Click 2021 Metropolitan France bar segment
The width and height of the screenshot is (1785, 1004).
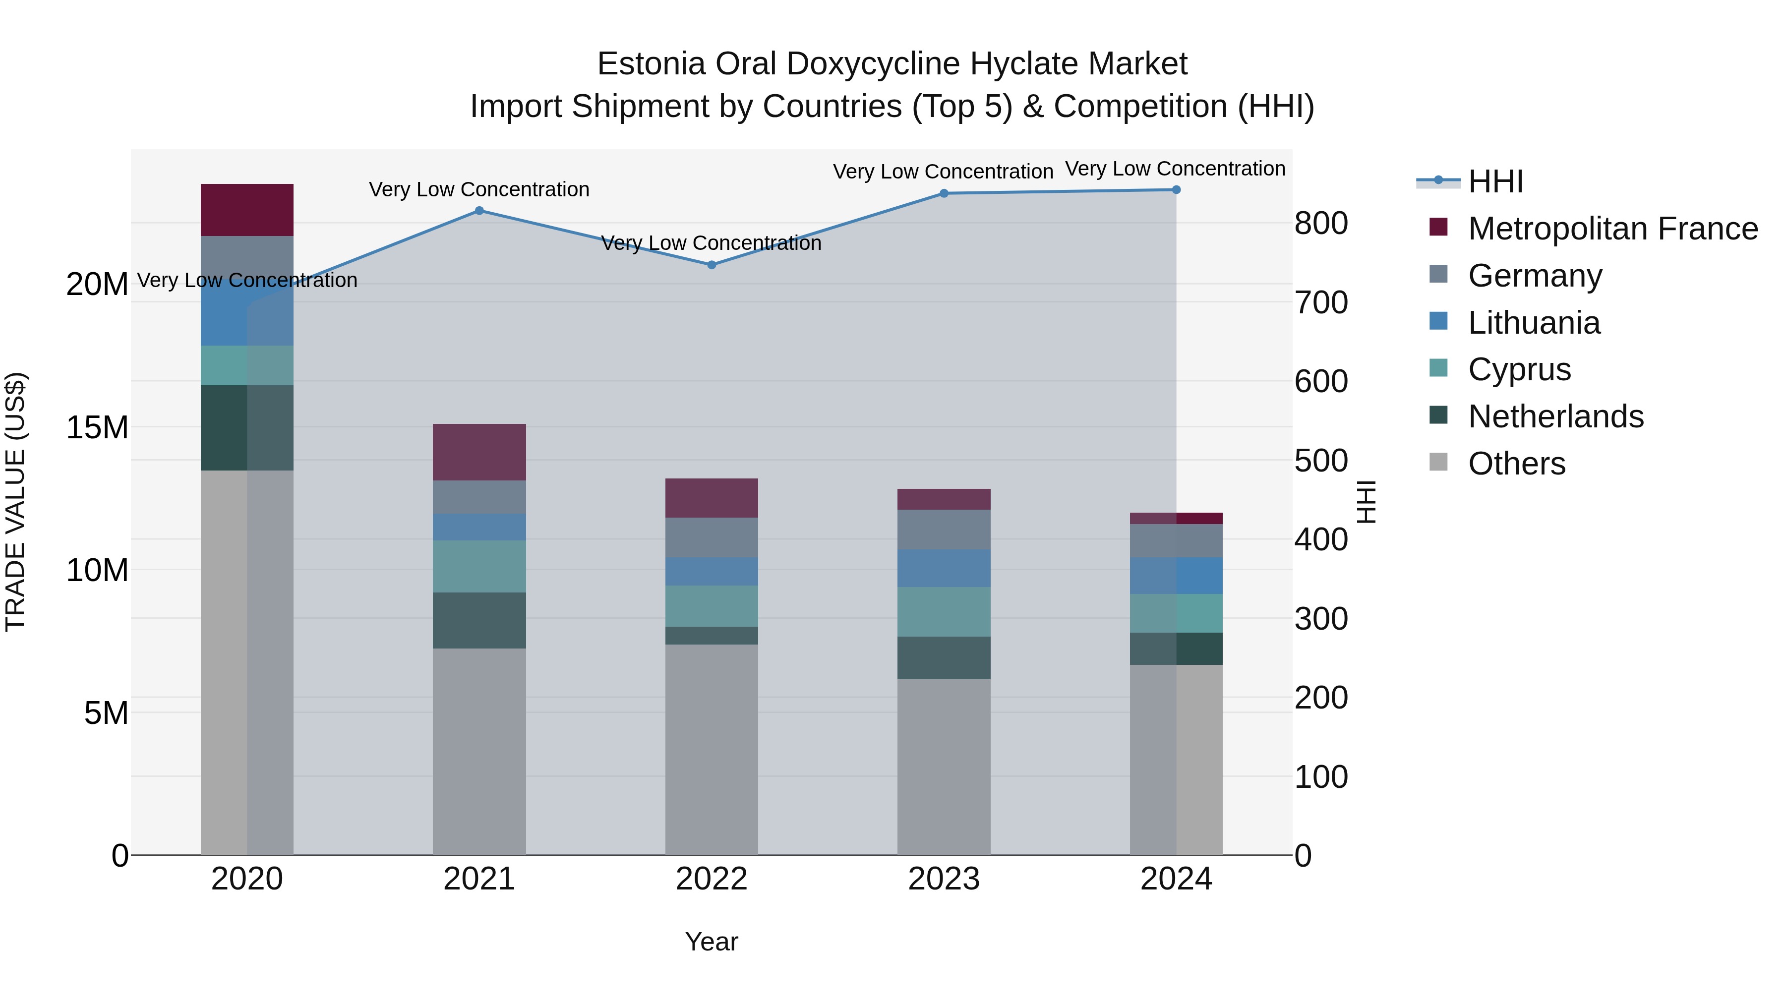pyautogui.click(x=479, y=453)
